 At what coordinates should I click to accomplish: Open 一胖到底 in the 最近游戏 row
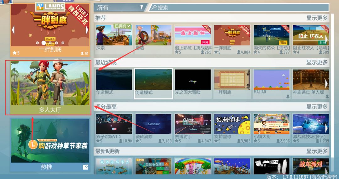coord(232,84)
